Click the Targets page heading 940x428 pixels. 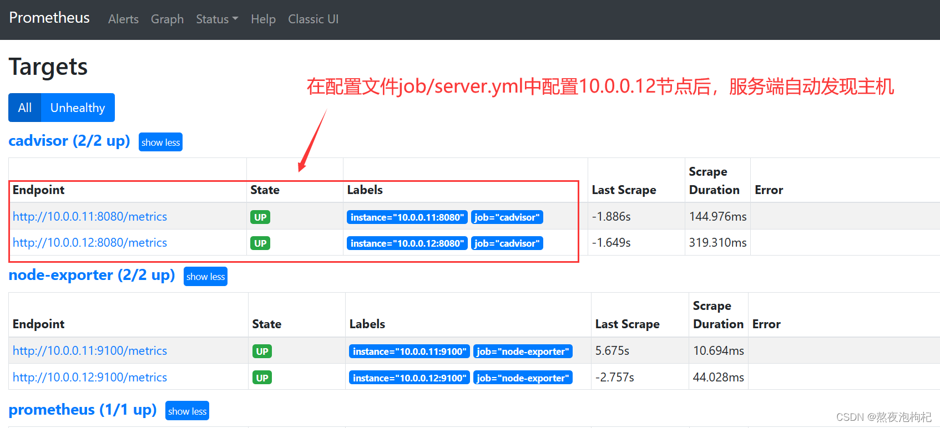click(x=48, y=67)
